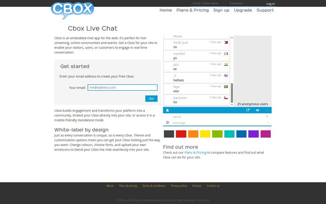Click the Brazil flag next to faye
This screenshot has width=326, height=204.
(226, 87)
